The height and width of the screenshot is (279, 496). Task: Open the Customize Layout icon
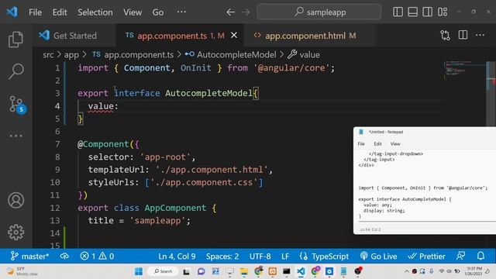pyautogui.click(x=443, y=12)
